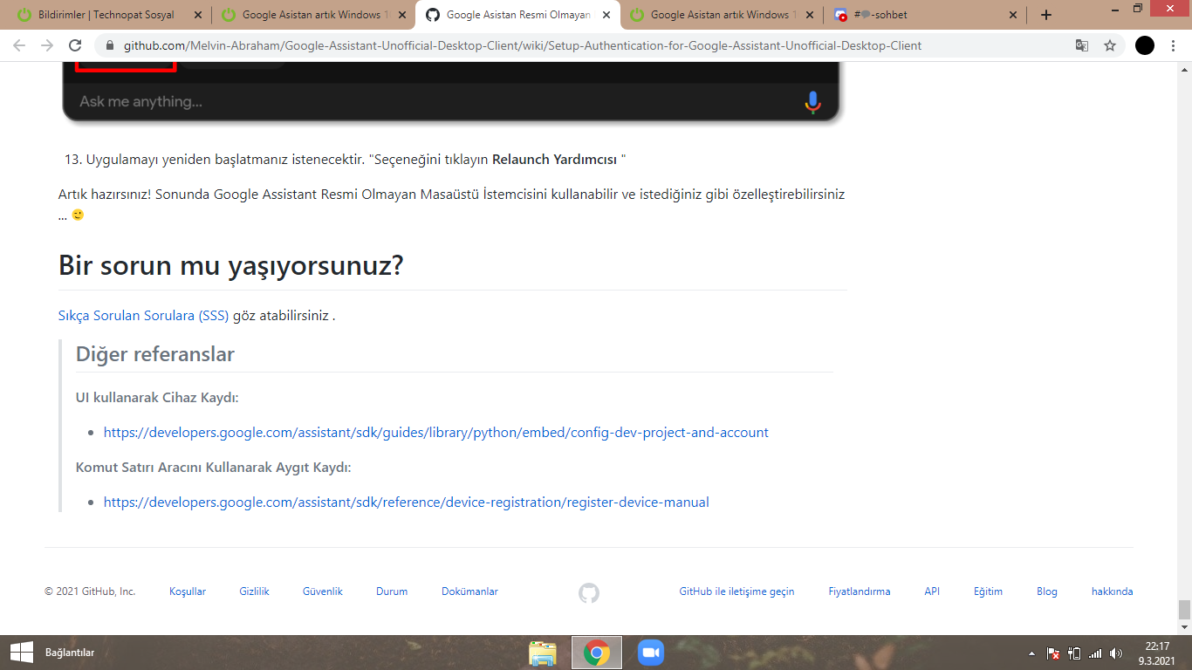
Task: Open the Chrome profile avatar
Action: [1145, 45]
